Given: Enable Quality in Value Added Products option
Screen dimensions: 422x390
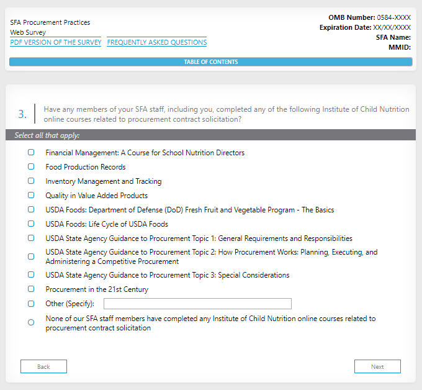Looking at the screenshot, I should [31, 195].
